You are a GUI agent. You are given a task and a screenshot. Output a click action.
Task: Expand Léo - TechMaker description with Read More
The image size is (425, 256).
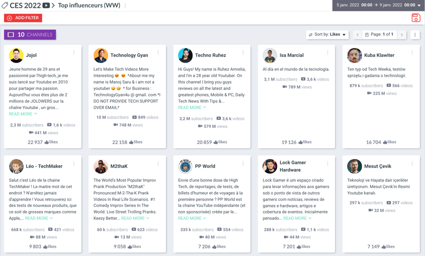click(39, 218)
